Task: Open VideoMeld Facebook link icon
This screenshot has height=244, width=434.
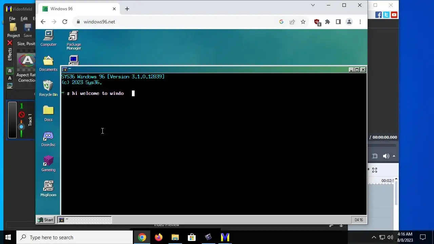Action: click(x=378, y=15)
